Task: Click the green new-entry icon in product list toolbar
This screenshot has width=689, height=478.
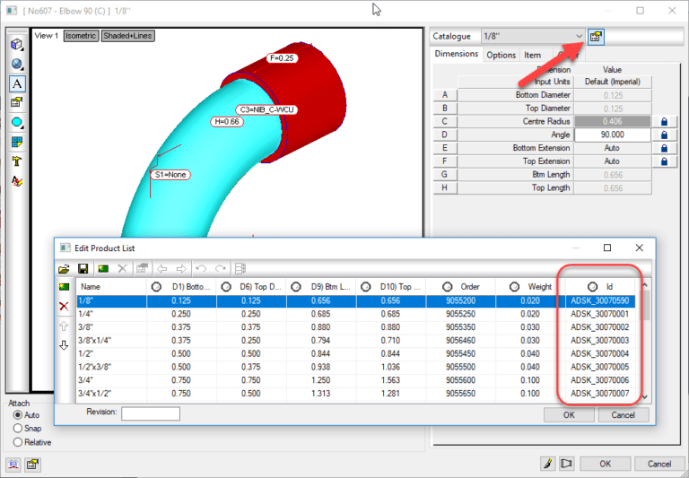Action: click(x=103, y=268)
